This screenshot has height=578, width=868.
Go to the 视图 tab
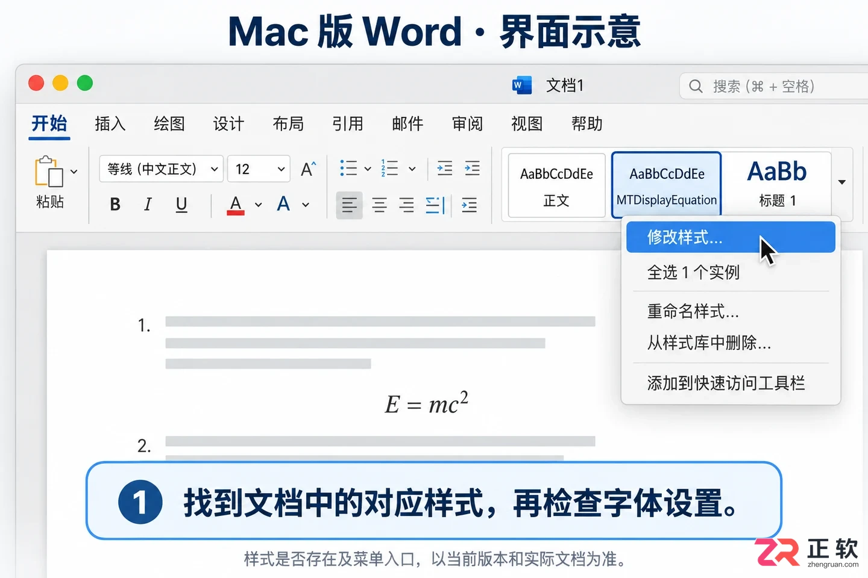coord(527,123)
